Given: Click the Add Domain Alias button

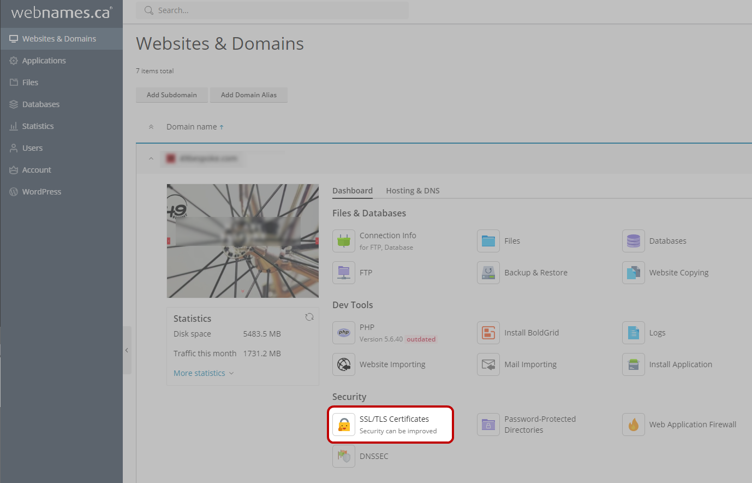Looking at the screenshot, I should click(249, 95).
